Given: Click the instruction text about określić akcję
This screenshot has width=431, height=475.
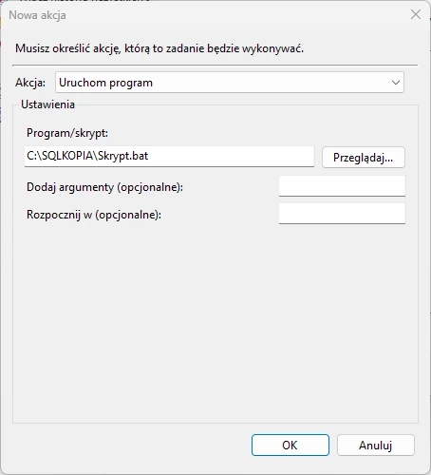Looking at the screenshot, I should [159, 48].
